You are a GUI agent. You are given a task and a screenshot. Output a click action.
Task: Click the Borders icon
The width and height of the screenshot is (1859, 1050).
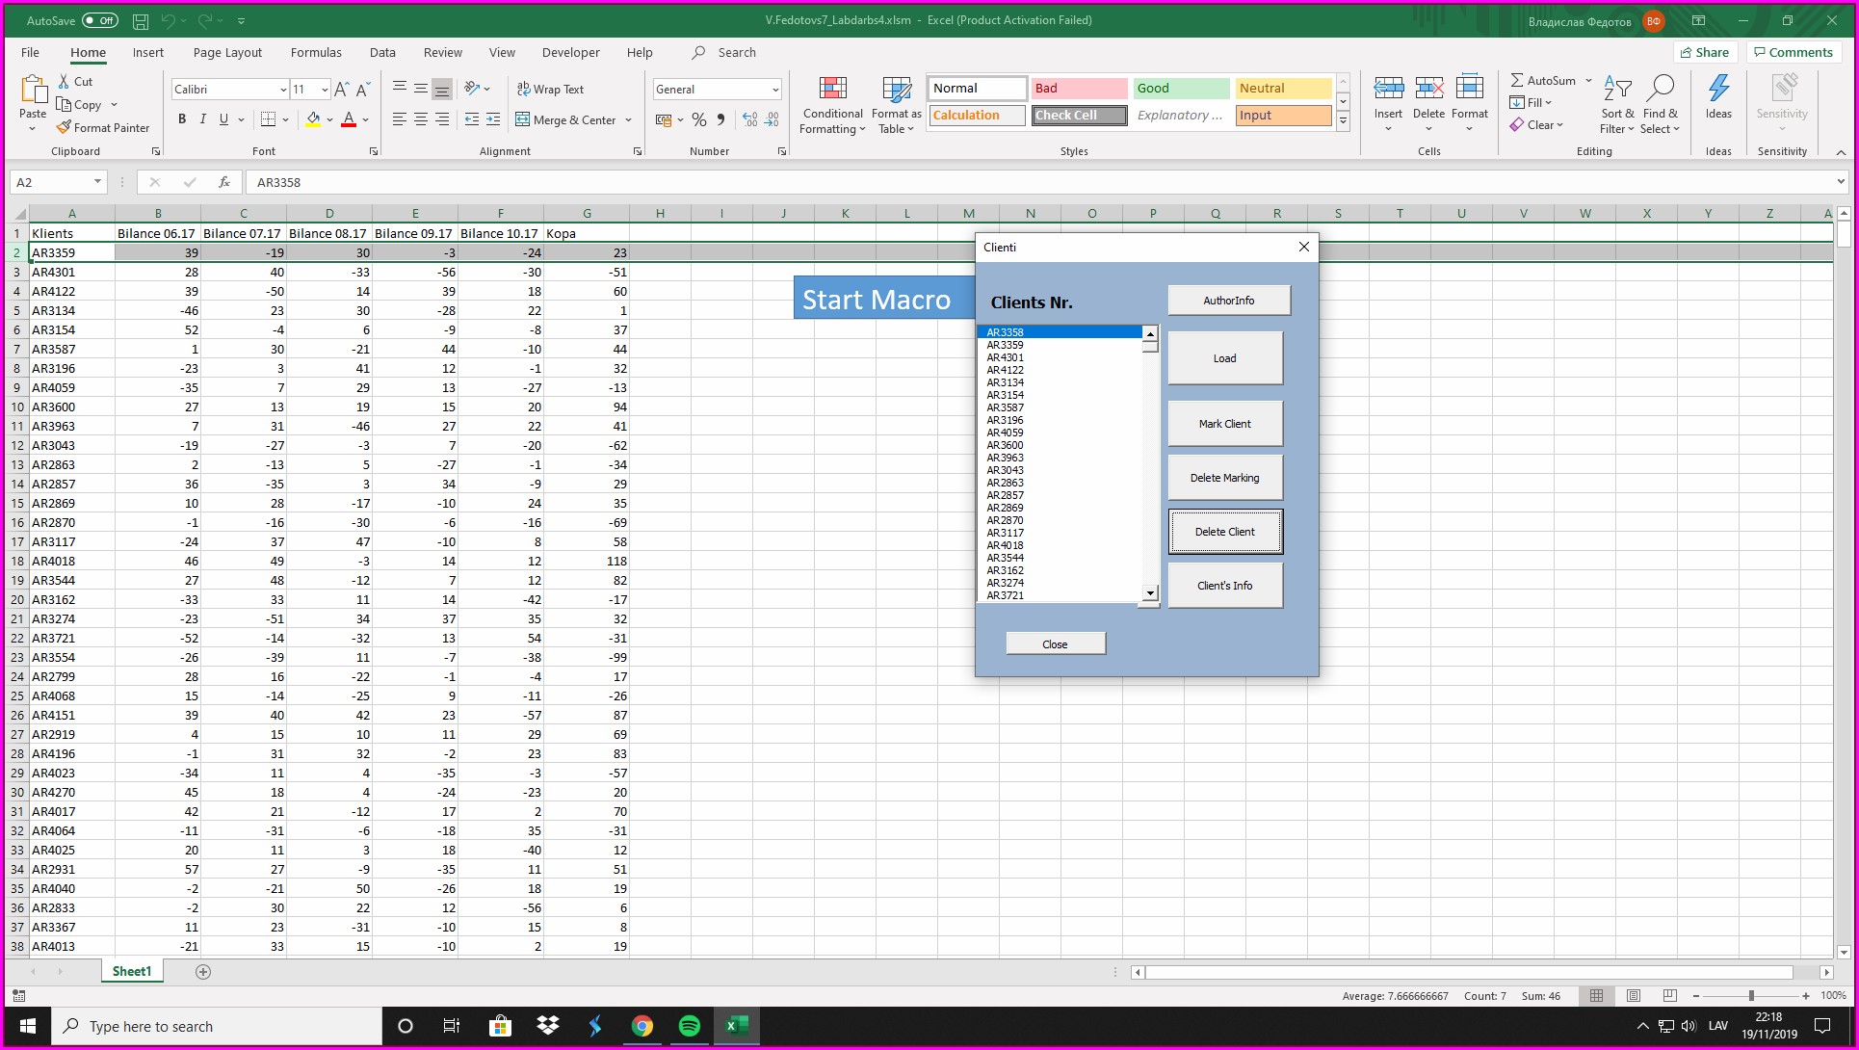269,119
